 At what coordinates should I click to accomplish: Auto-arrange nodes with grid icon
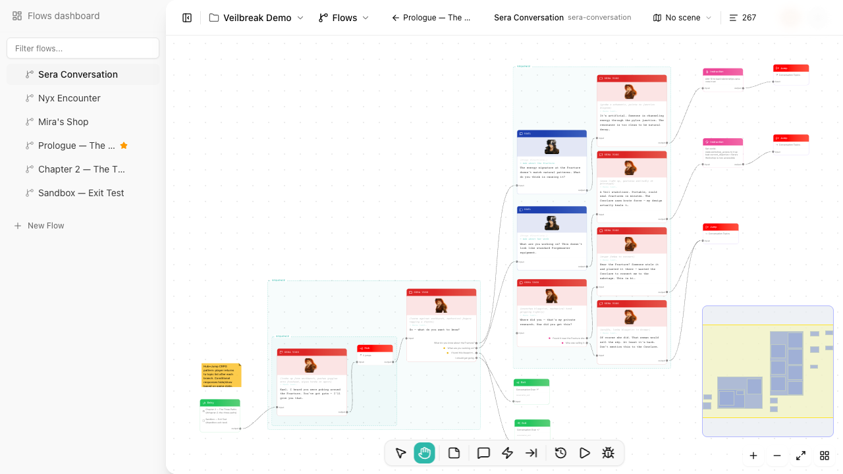[x=825, y=456]
